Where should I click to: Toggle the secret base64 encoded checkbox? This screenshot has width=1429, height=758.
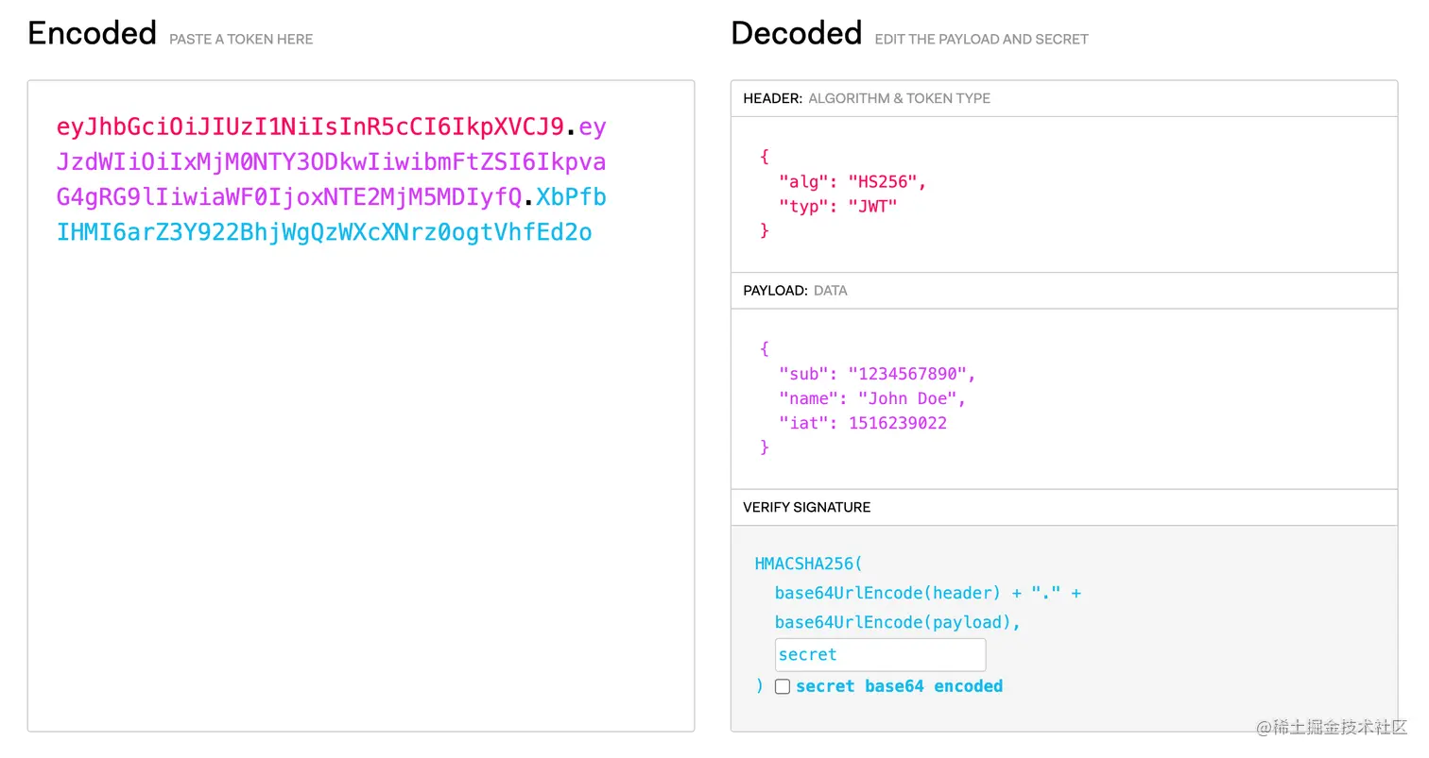(783, 686)
